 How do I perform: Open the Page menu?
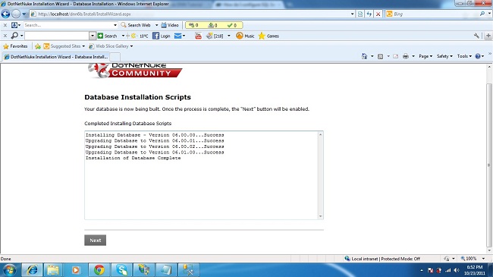(x=425, y=56)
